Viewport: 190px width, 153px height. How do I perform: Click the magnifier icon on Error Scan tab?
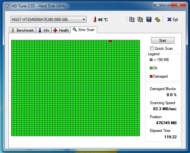[75, 29]
